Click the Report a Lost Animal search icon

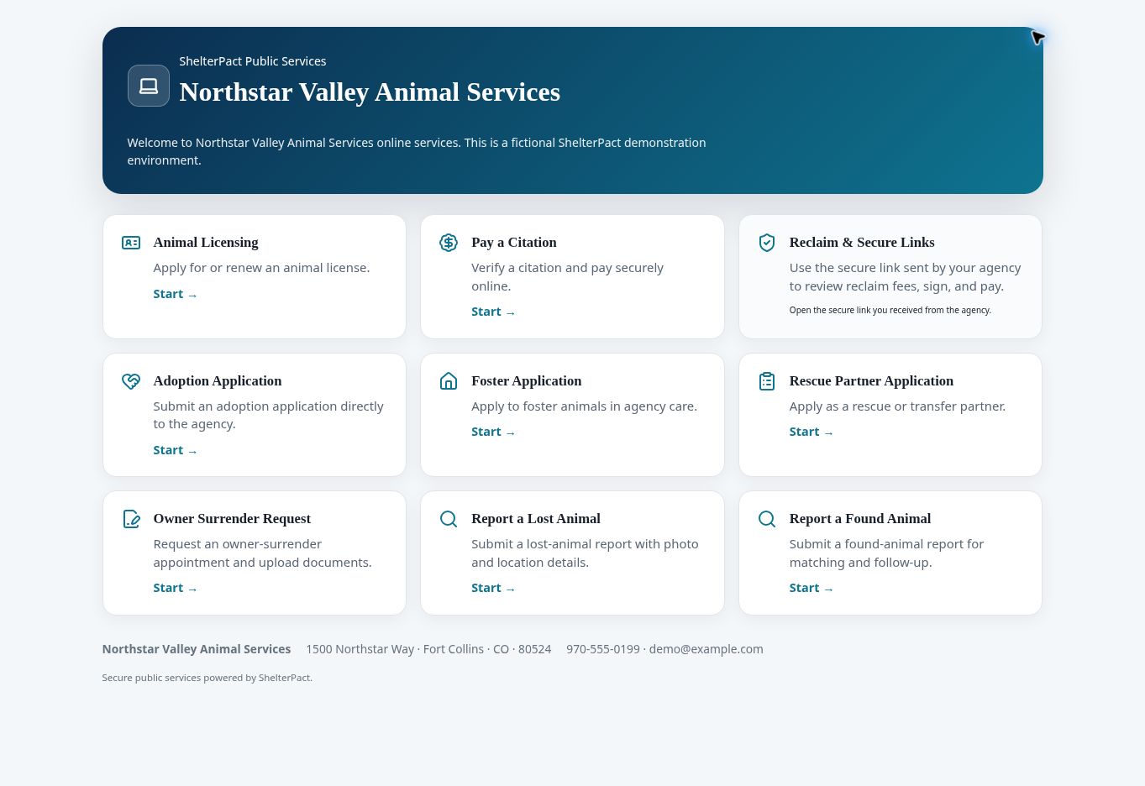pyautogui.click(x=449, y=519)
